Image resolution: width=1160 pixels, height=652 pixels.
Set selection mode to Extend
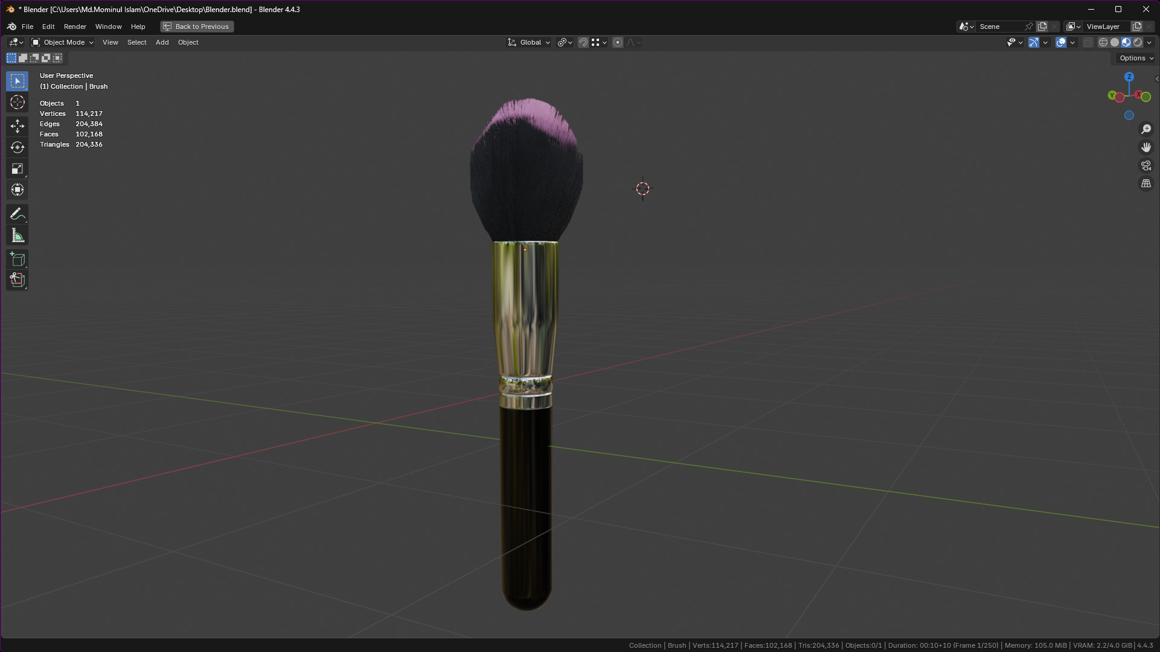pos(23,58)
